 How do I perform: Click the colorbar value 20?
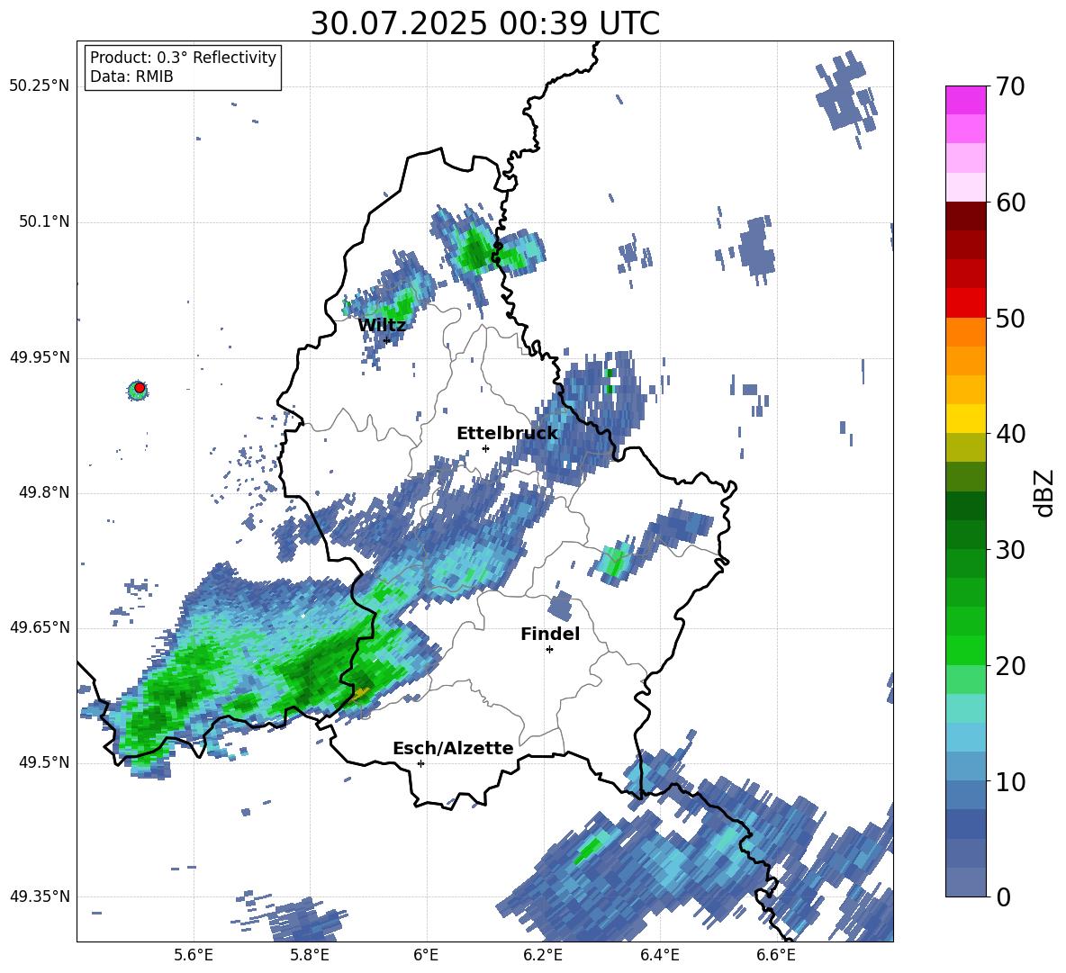coord(1010,666)
